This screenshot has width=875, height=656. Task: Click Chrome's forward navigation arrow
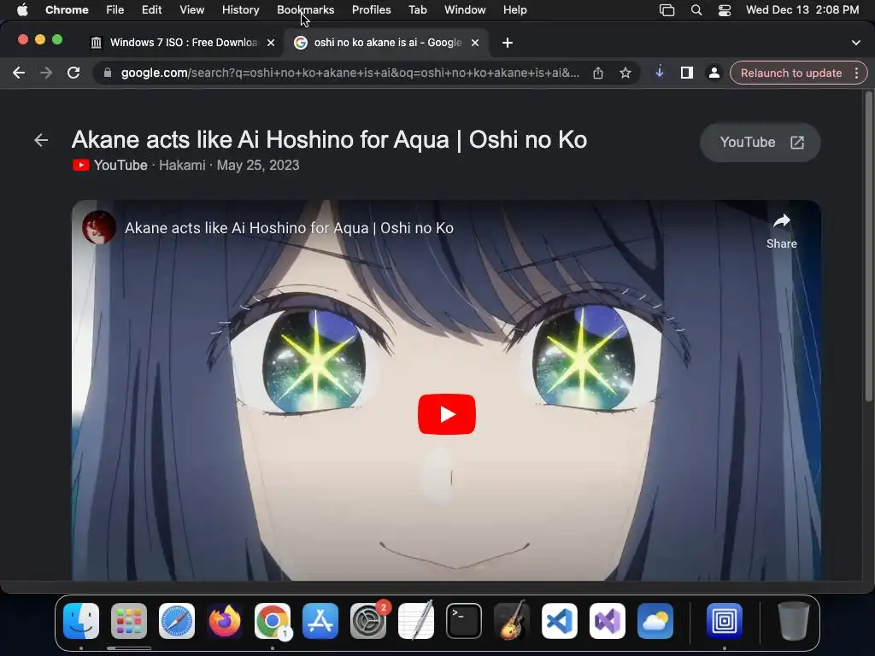click(46, 73)
